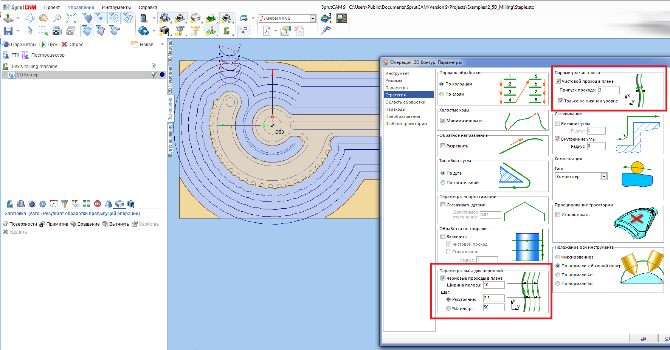This screenshot has width=670, height=350.
Task: Select the По слоям radio button
Action: pos(442,94)
